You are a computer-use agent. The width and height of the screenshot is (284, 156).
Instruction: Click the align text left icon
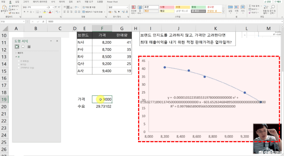[65, 12]
